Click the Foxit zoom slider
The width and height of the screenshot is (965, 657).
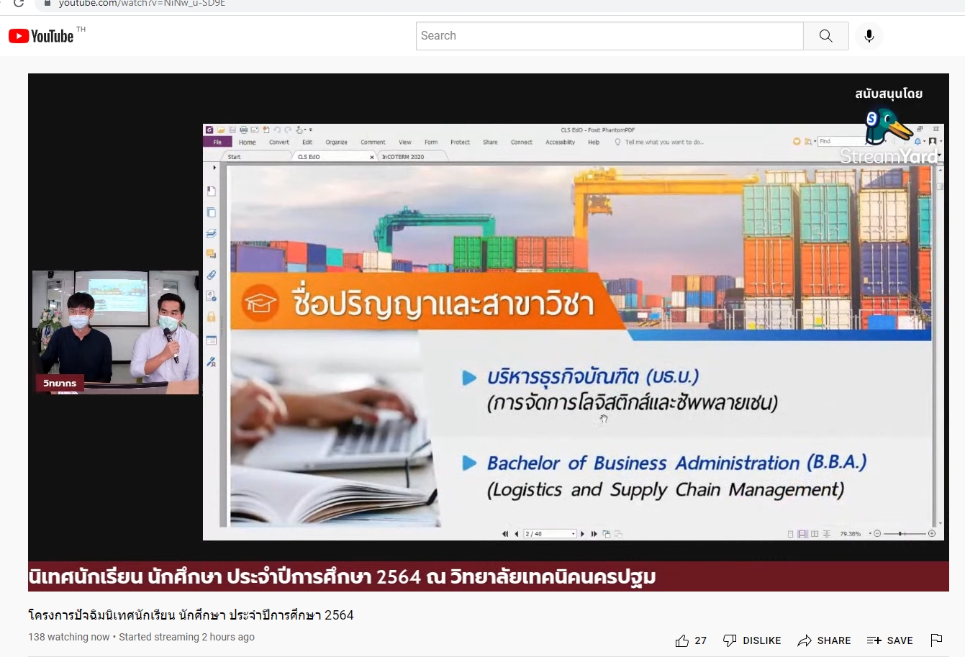coord(904,534)
